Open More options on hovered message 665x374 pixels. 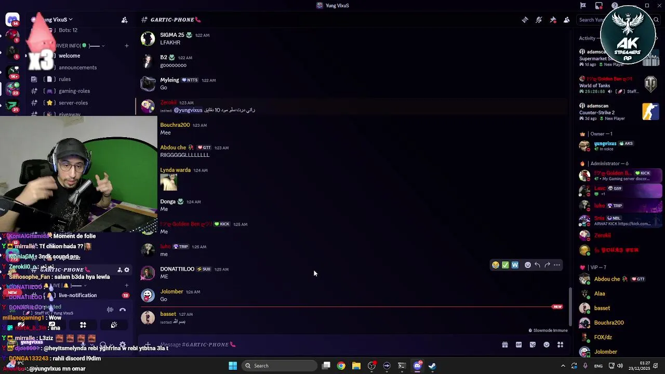pos(557,265)
